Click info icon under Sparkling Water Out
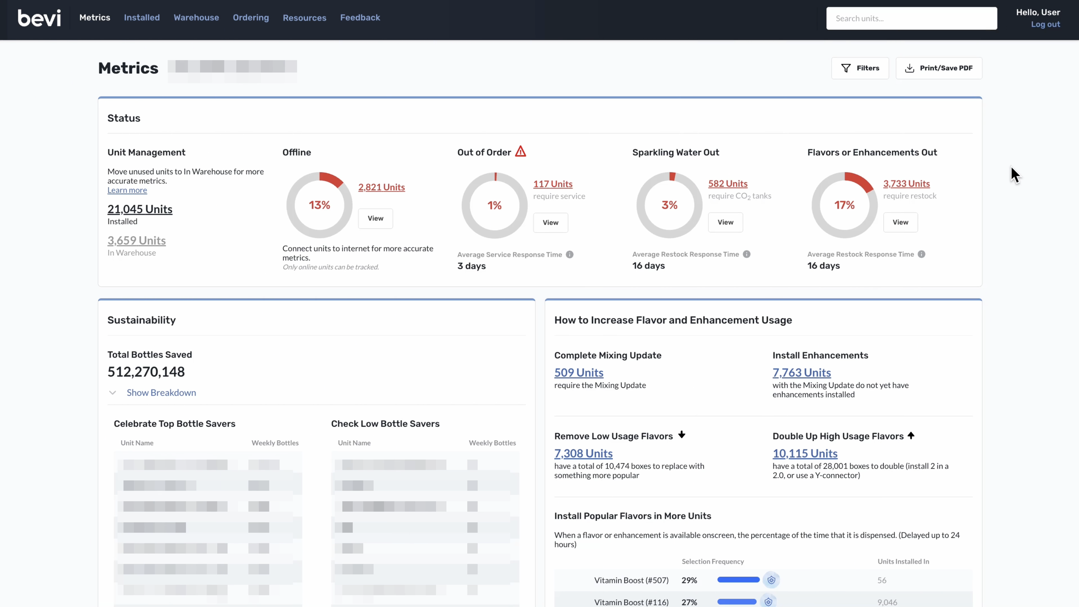The width and height of the screenshot is (1079, 607). (x=746, y=254)
